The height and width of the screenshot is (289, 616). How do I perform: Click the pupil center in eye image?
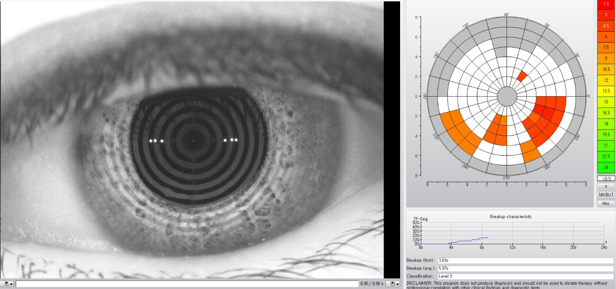click(x=193, y=140)
